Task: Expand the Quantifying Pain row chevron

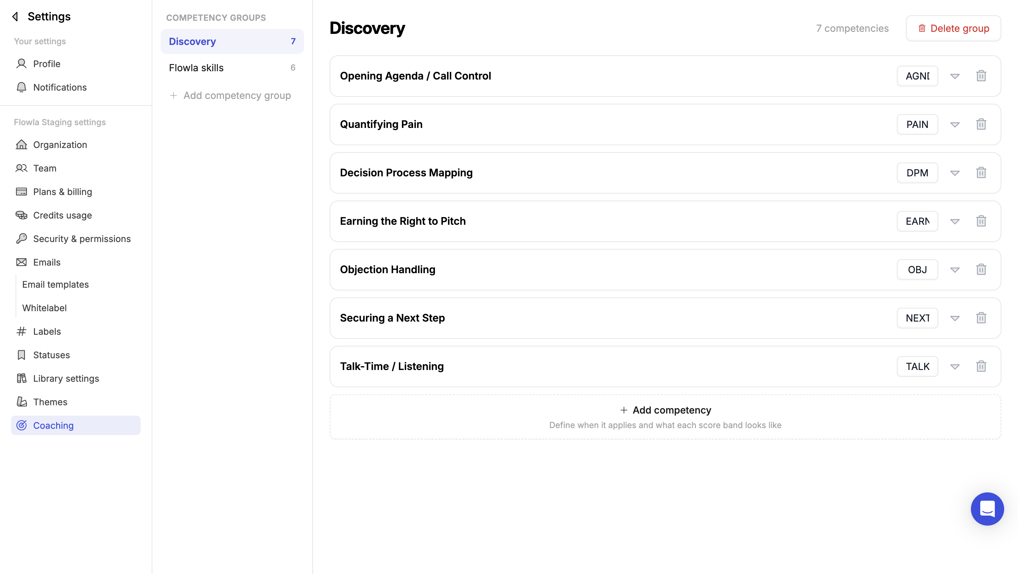Action: click(955, 125)
